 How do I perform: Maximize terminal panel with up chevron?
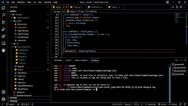click(x=182, y=60)
